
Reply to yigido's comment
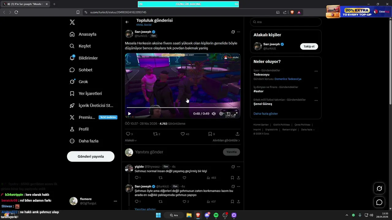(x=138, y=178)
